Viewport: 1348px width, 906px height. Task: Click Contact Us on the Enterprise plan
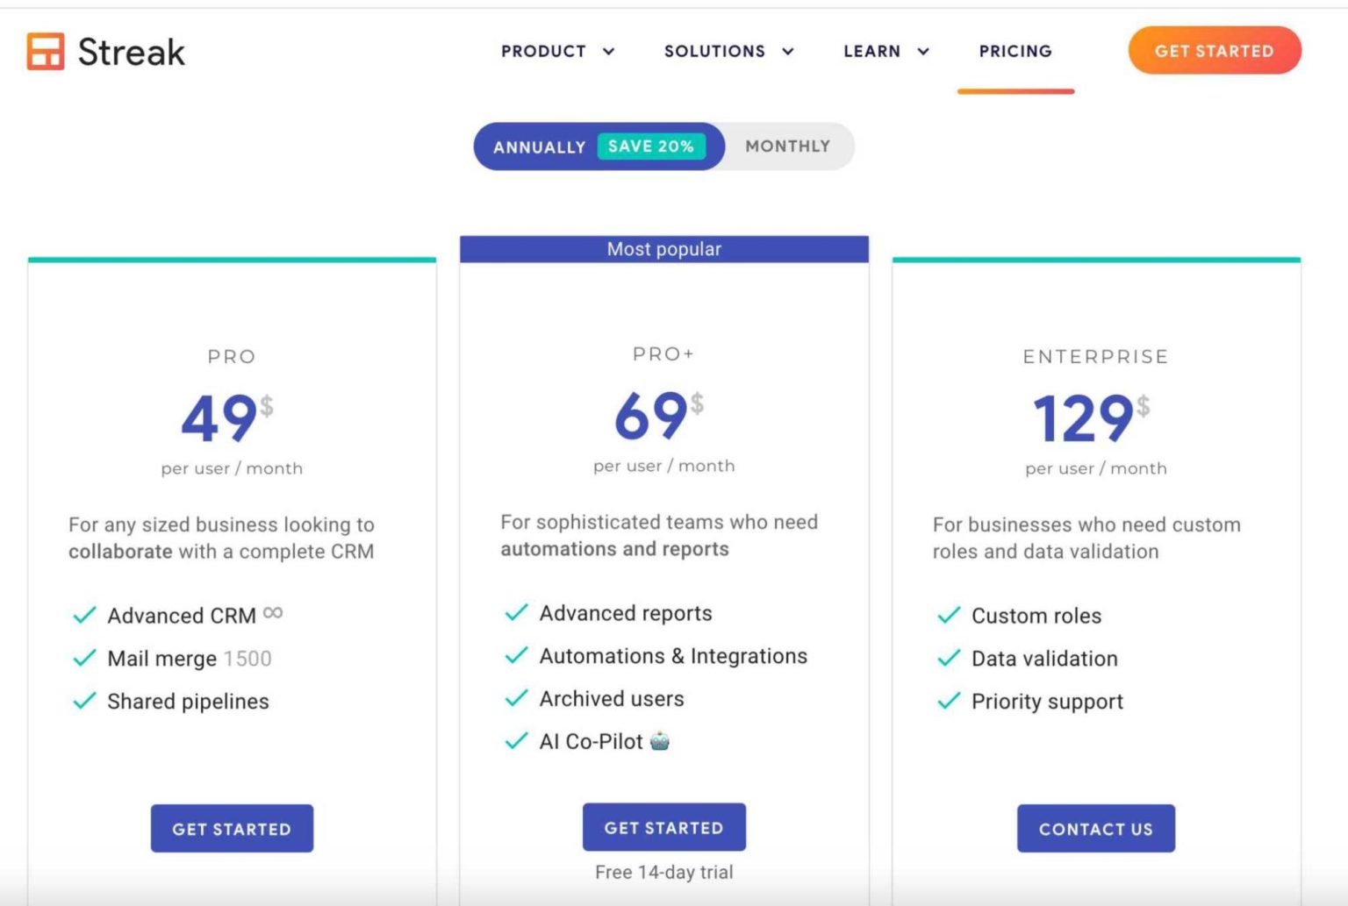click(x=1095, y=828)
